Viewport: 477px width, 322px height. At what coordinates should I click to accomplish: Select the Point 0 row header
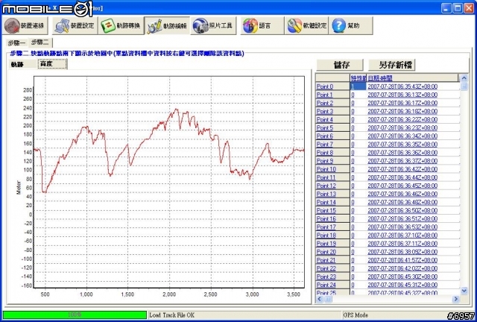(x=332, y=86)
